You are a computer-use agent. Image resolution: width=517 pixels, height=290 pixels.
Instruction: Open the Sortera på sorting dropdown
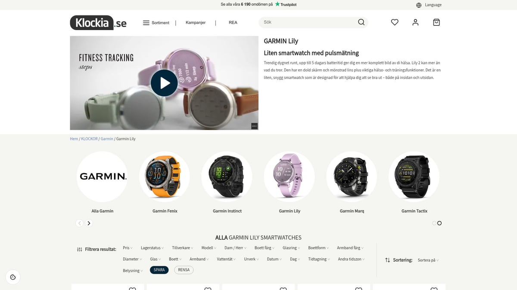[x=428, y=260]
